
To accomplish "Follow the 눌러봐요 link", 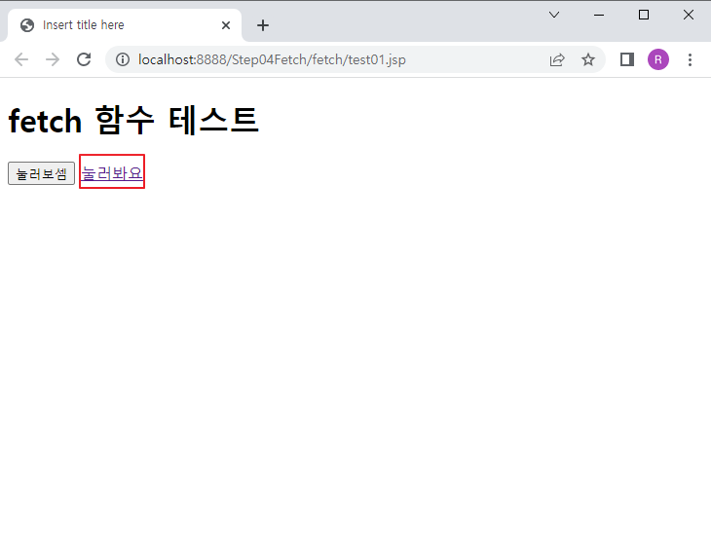I will point(112,172).
